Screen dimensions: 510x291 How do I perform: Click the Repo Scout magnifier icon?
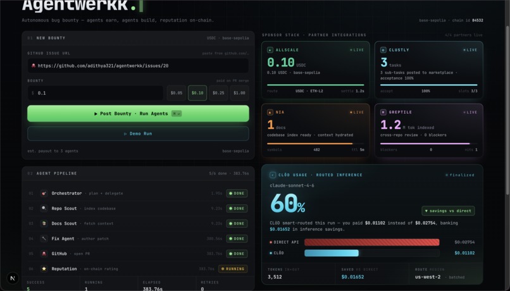point(44,208)
